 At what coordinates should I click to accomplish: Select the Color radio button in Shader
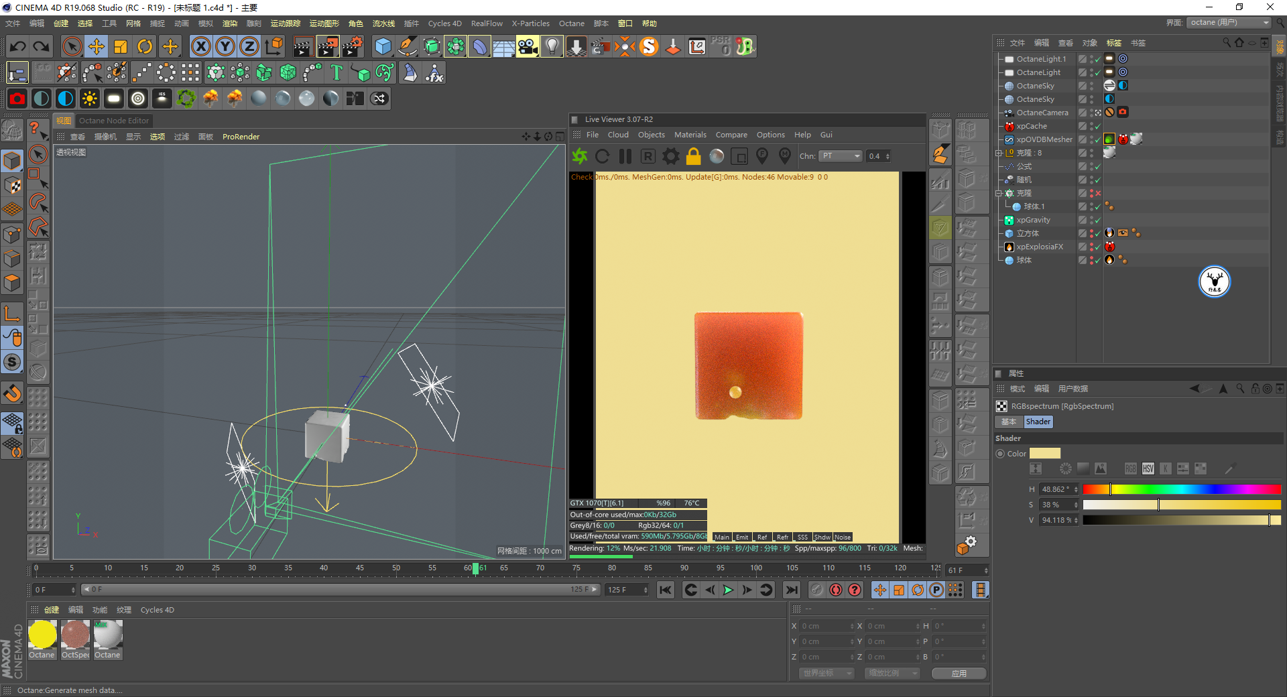coord(1001,454)
